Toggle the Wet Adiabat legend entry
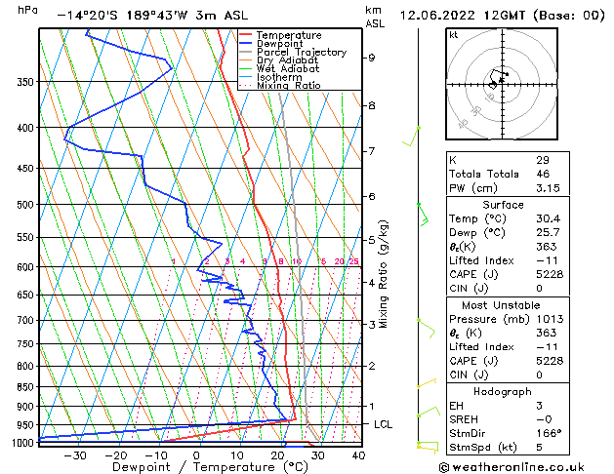 tap(290, 69)
